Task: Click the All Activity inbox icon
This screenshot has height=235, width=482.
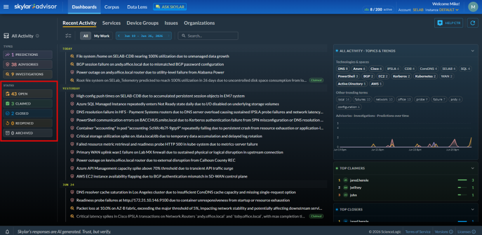Action: pyautogui.click(x=6, y=36)
